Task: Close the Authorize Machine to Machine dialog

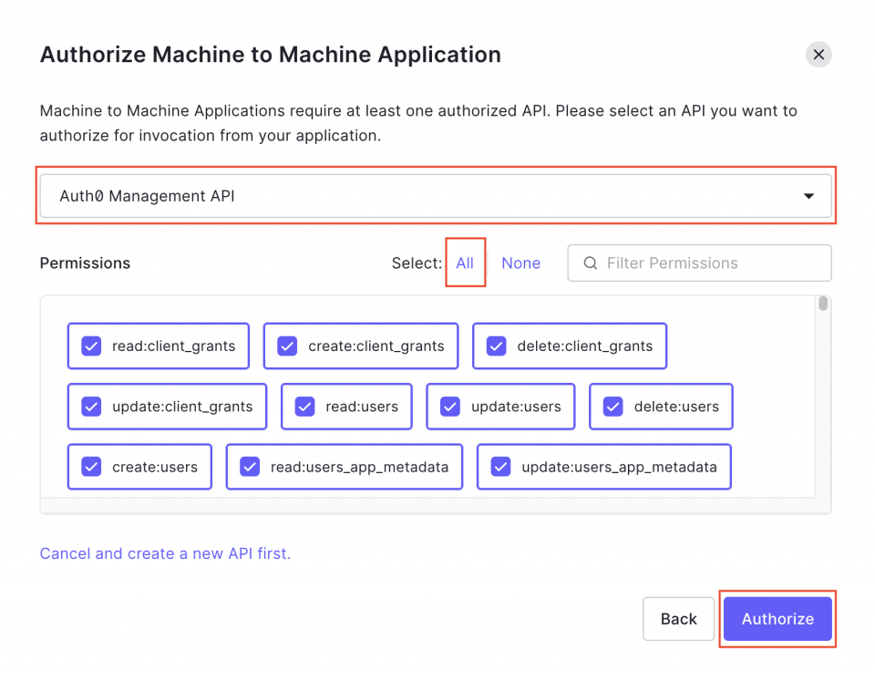Action: point(818,55)
